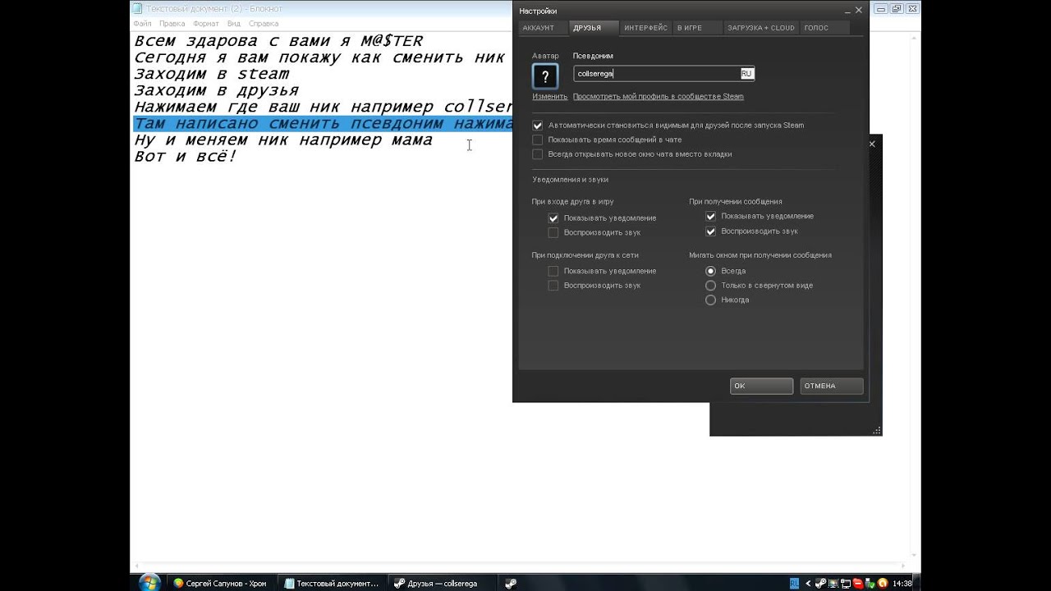Screen dimensions: 1051x591
Task: Click the network connection tray icon
Action: point(846,584)
